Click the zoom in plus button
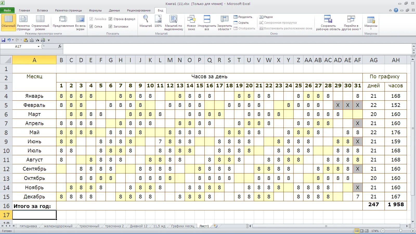416x234 pixels. point(413,231)
